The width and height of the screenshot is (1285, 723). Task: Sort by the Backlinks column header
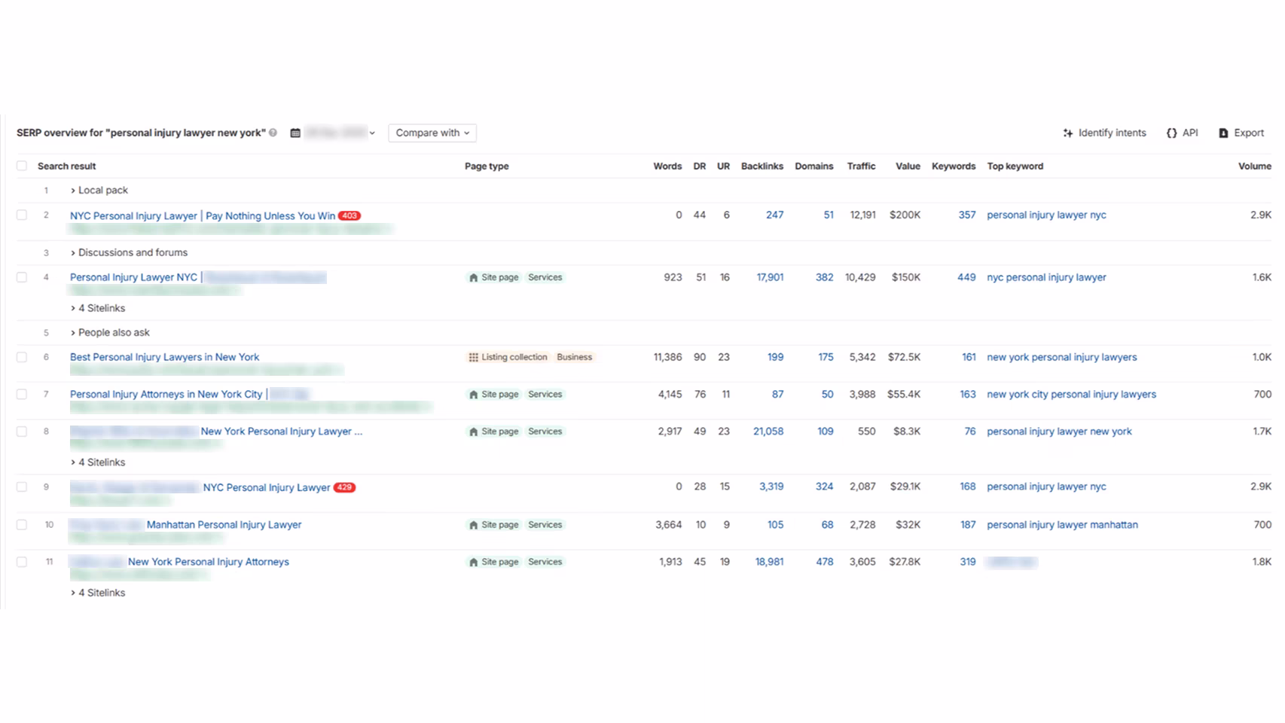(x=762, y=166)
